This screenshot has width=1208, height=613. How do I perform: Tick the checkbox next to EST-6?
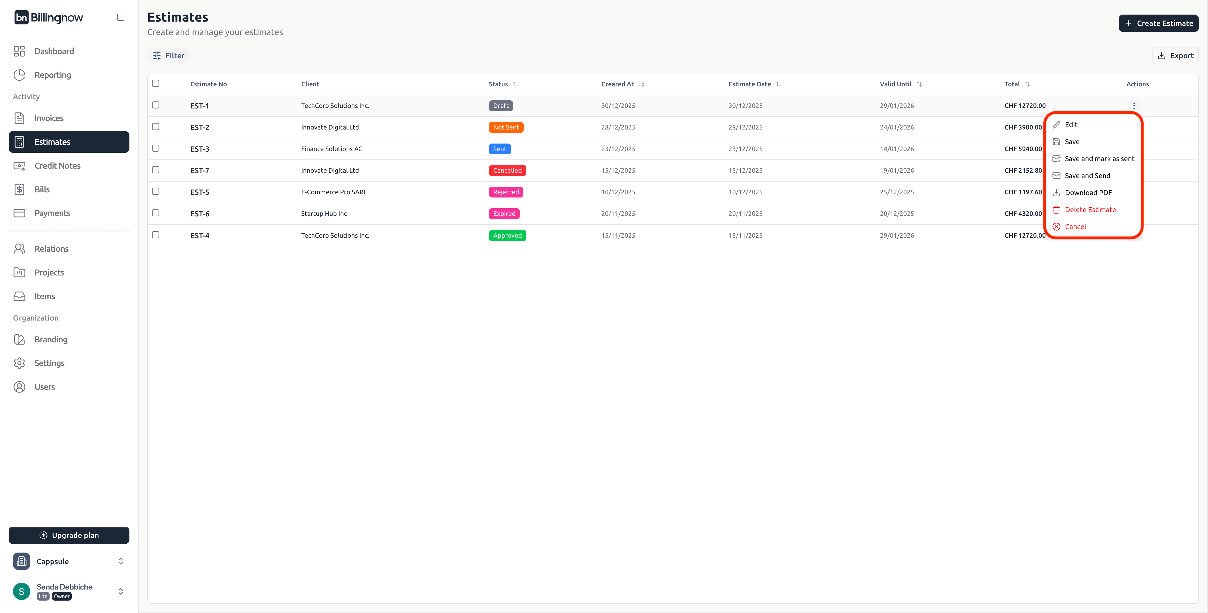[156, 213]
